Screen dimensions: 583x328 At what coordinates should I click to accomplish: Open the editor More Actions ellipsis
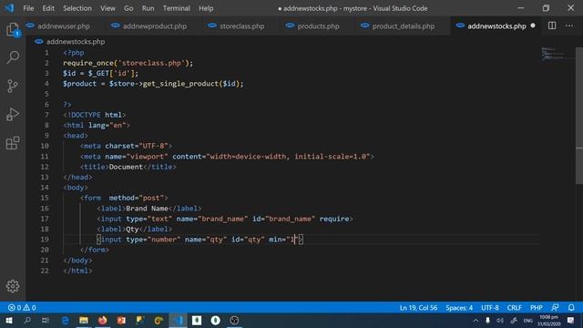[568, 26]
